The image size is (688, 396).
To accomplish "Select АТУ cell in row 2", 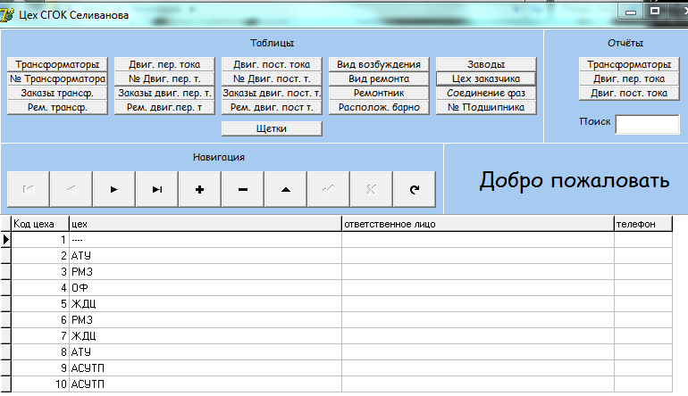I will coord(206,256).
